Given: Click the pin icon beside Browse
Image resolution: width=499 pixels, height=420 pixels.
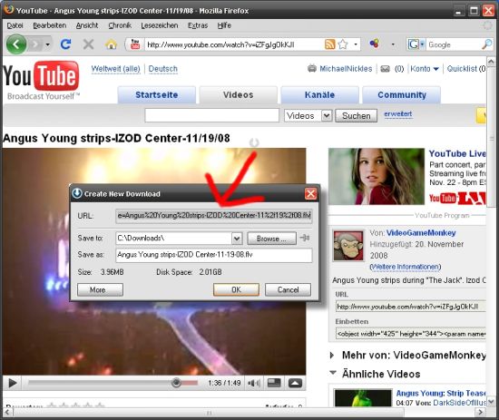Looking at the screenshot, I should (x=305, y=238).
